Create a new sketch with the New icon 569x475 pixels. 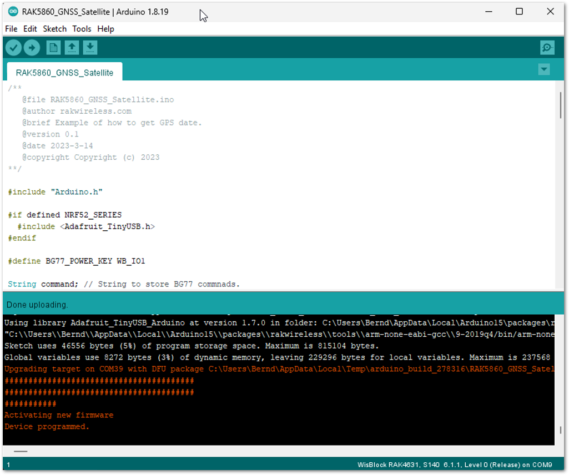(x=53, y=48)
